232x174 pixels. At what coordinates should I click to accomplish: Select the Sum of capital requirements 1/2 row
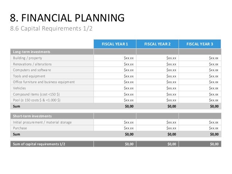[116, 144]
